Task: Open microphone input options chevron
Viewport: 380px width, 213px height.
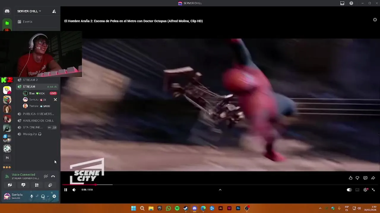Action: [x=37, y=196]
